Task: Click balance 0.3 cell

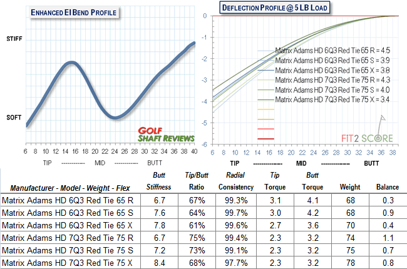Action: 388,200
